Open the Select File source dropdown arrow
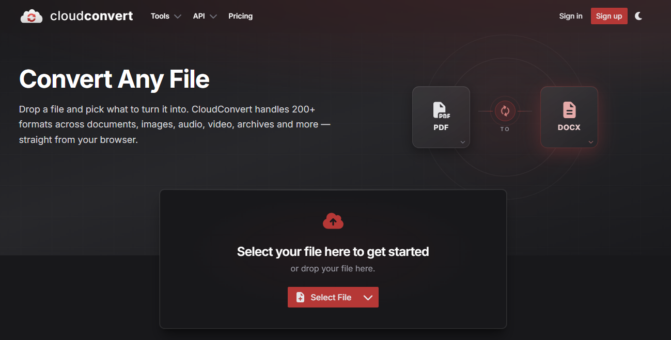The image size is (671, 340). point(368,297)
